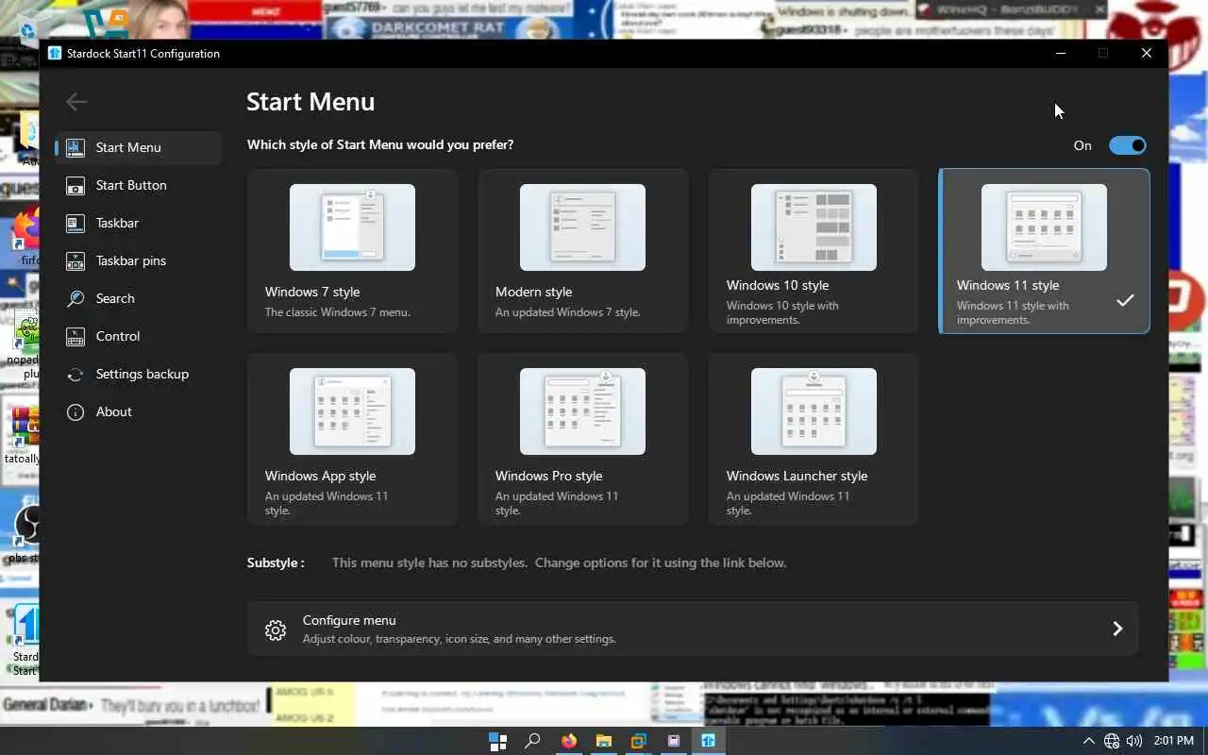Expand Configure menu with right chevron
The image size is (1208, 755).
(1117, 629)
